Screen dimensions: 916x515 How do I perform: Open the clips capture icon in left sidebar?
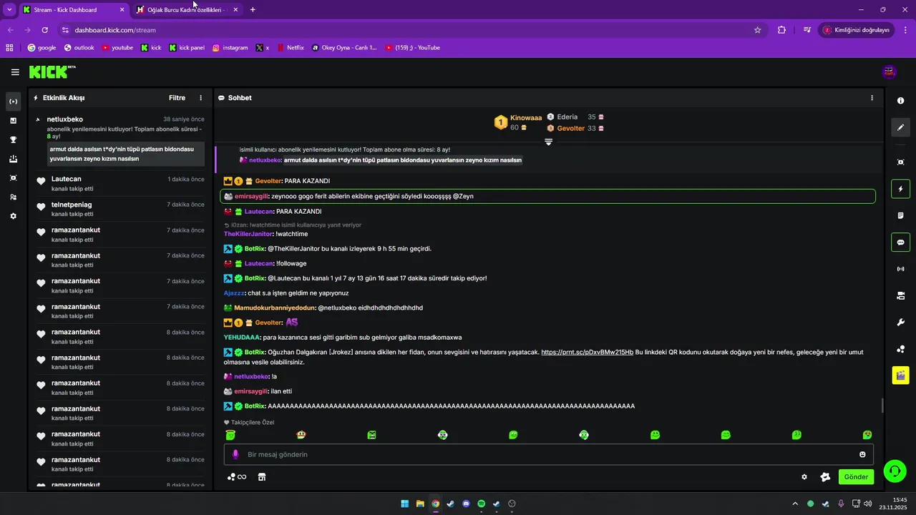point(13,178)
